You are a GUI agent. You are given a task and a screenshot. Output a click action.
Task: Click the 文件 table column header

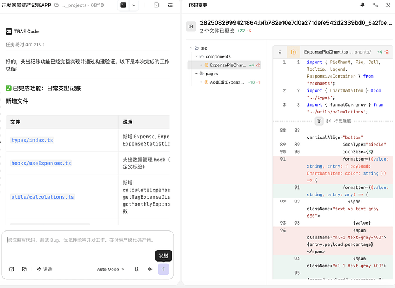coord(15,122)
